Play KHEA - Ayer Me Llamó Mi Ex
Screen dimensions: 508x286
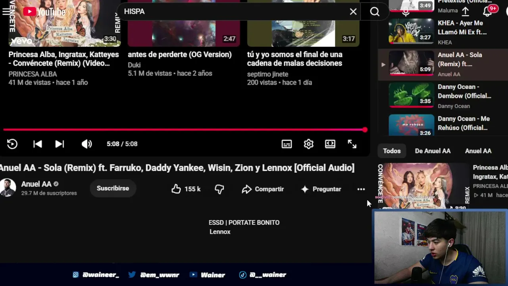412,31
